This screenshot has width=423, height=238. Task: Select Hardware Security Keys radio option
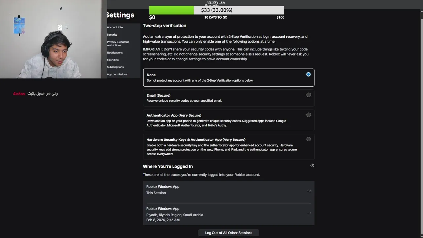pos(308,139)
